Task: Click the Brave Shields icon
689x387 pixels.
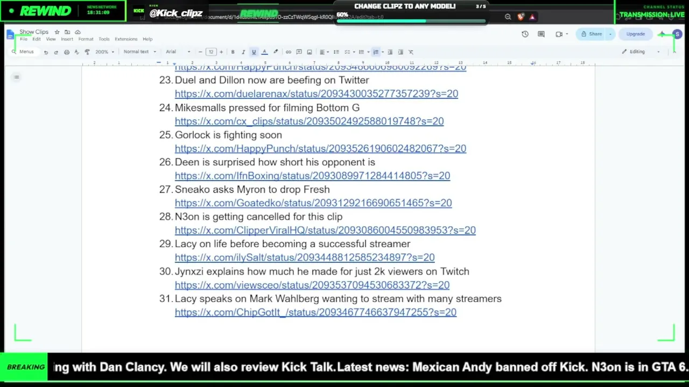Action: pos(521,17)
